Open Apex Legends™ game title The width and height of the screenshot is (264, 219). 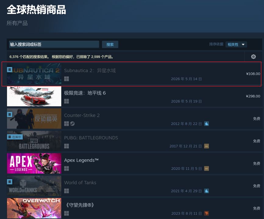pyautogui.click(x=81, y=160)
